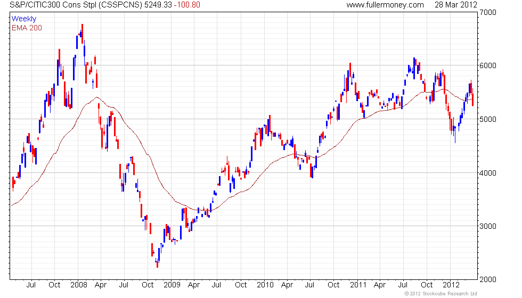Click the 5000 price axis label

coord(488,119)
